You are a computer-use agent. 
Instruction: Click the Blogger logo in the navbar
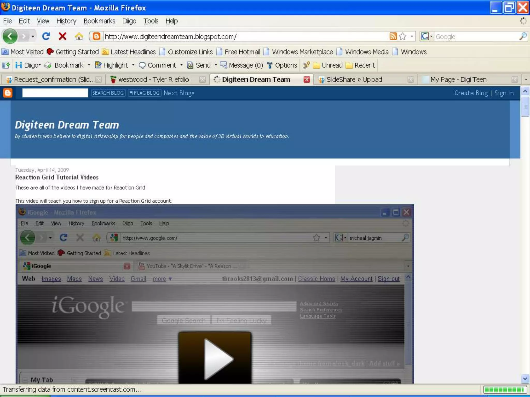click(x=8, y=93)
